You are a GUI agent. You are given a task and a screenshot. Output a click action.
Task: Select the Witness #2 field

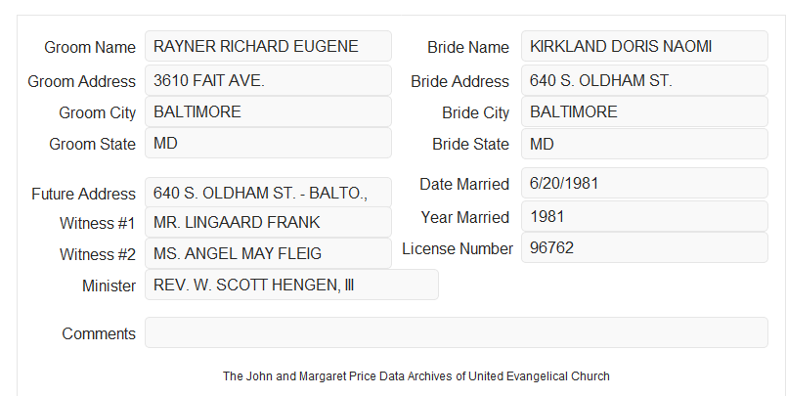(268, 253)
